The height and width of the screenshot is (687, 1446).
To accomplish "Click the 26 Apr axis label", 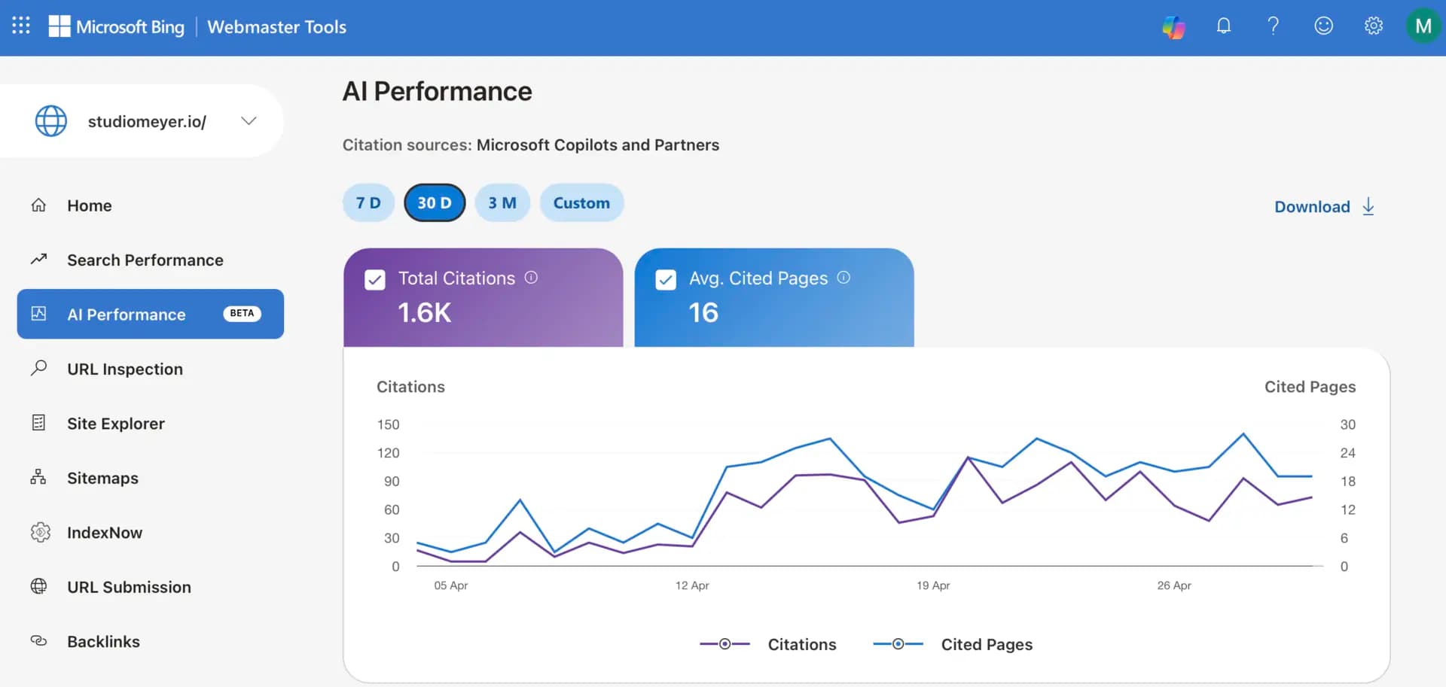I will pyautogui.click(x=1174, y=585).
